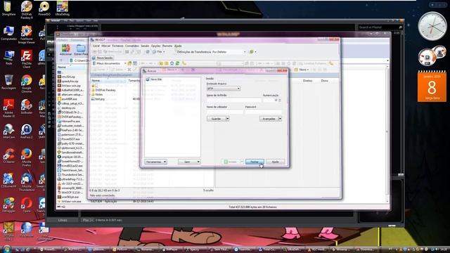Screen dimensions: 450x253
Task: Open the file protocol SFTP combo box
Action: tap(224, 89)
